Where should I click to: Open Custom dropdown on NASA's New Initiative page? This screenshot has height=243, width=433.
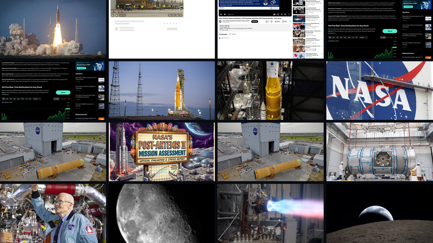[363, 38]
